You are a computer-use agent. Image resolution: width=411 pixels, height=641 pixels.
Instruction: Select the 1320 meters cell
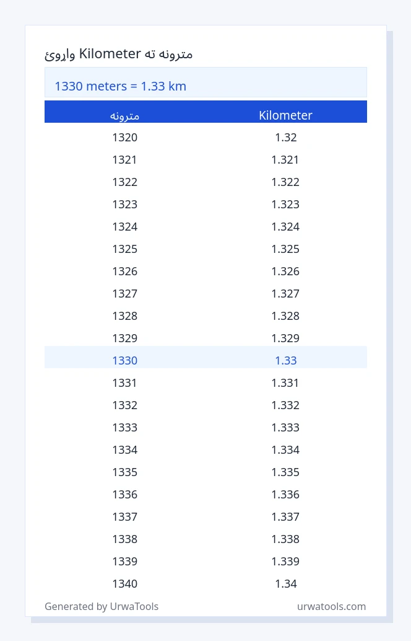[x=125, y=137]
